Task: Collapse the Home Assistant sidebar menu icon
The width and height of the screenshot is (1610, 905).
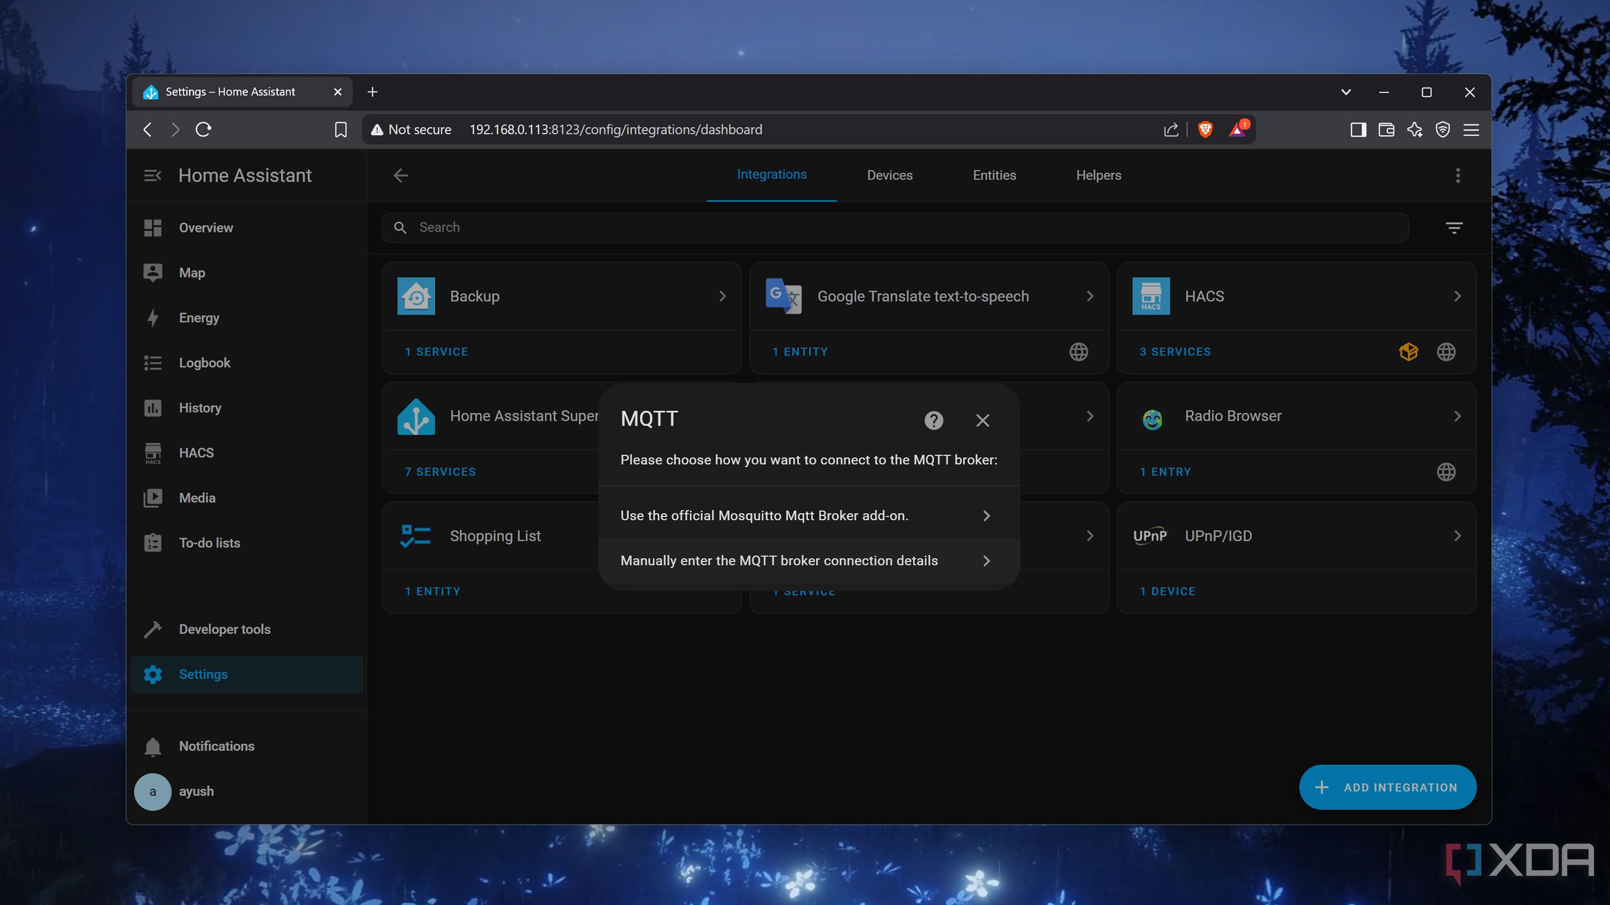Action: point(153,176)
